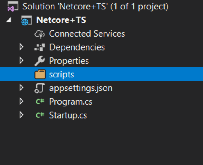The width and height of the screenshot is (203, 165).
Task: Expand the Dependencies node arrow
Action: point(21,47)
